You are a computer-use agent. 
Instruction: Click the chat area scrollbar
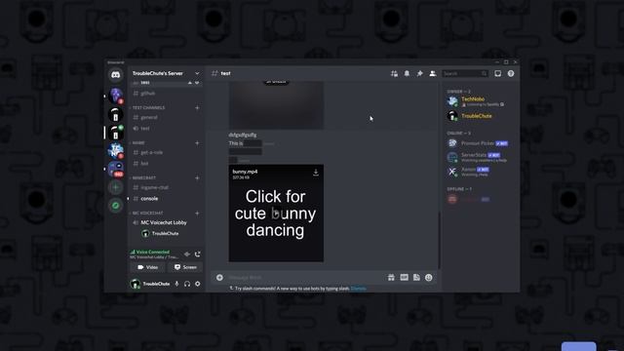(439, 241)
